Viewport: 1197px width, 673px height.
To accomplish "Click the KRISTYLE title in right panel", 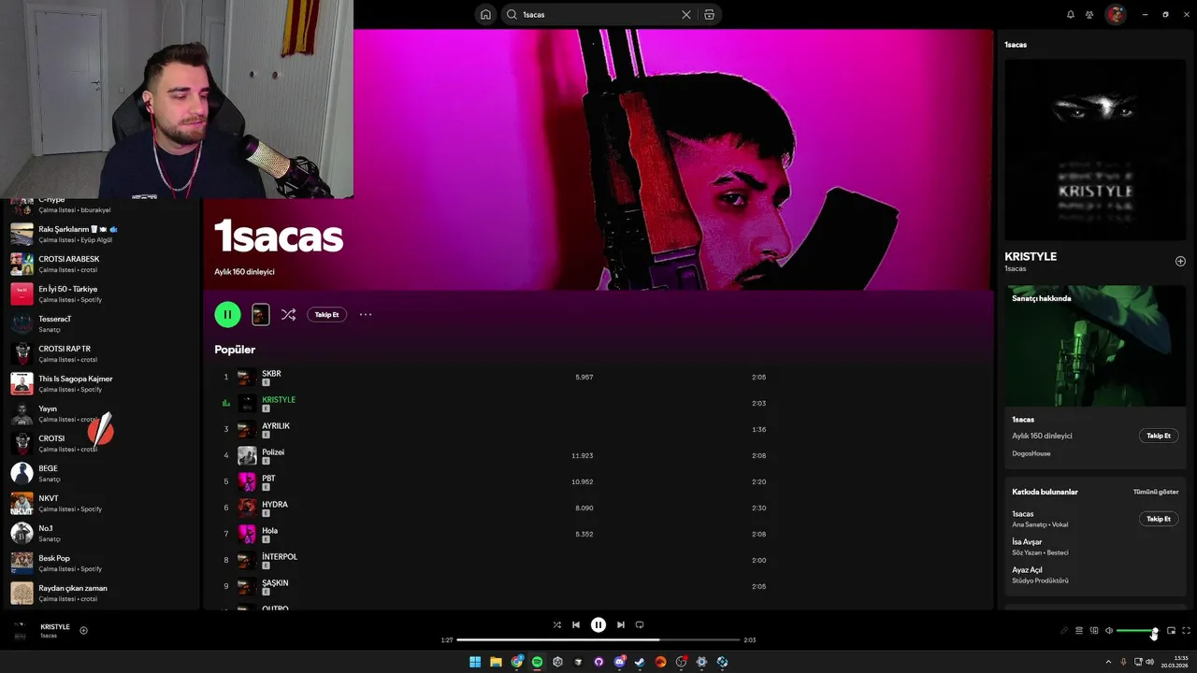I will 1031,256.
